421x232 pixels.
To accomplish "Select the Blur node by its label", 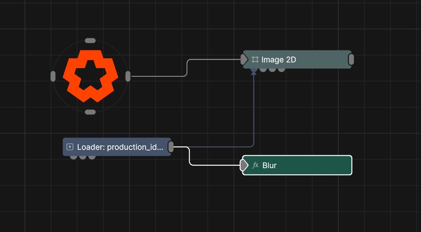I will pos(269,165).
